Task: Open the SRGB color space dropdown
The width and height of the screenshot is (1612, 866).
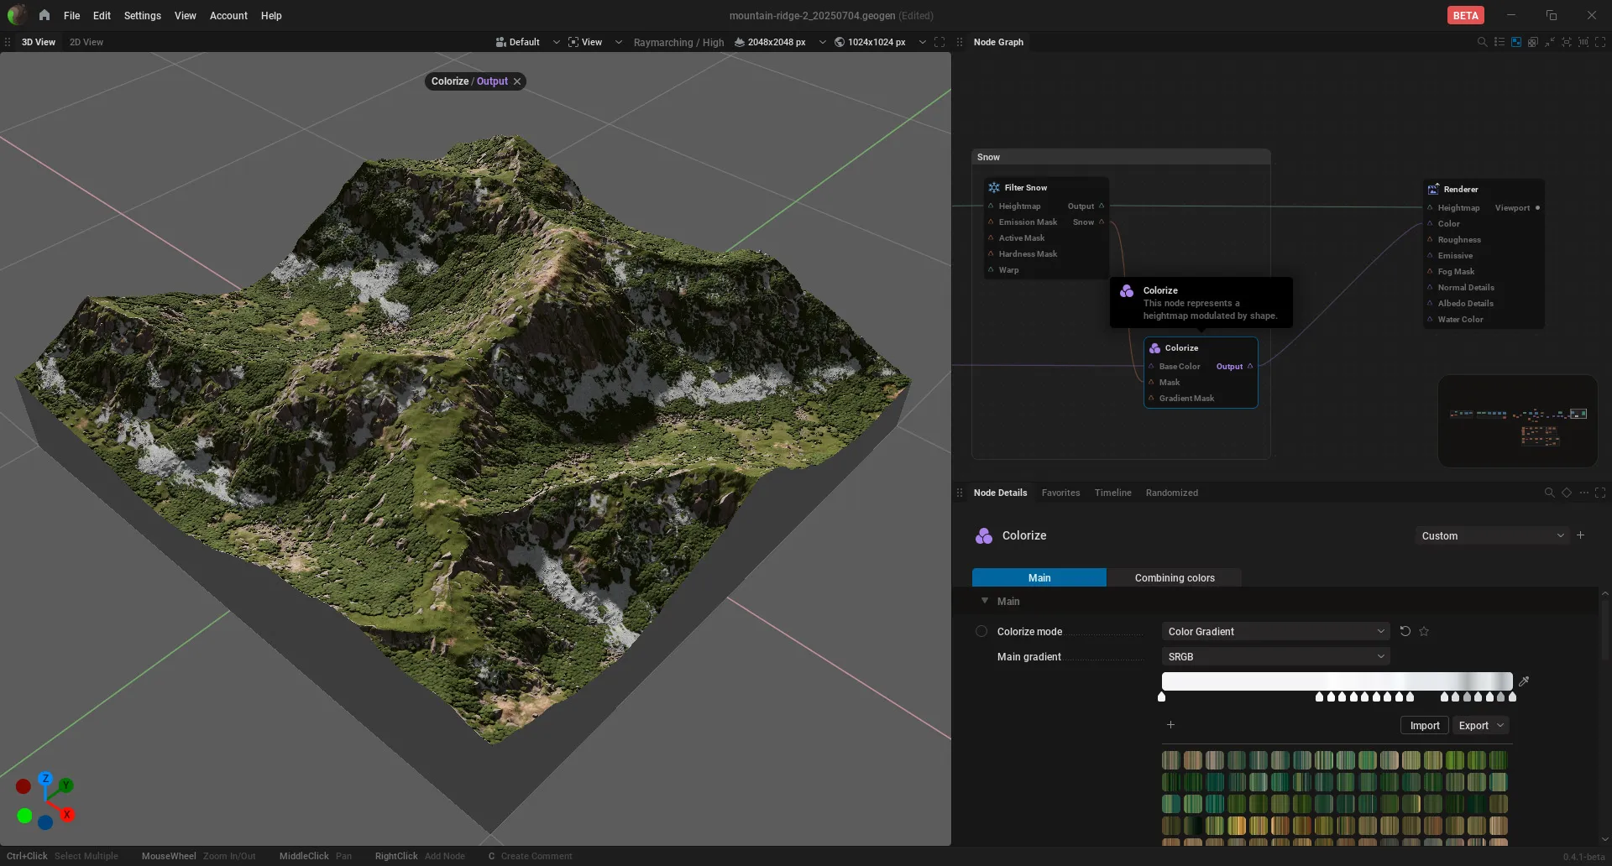Action: pos(1275,656)
